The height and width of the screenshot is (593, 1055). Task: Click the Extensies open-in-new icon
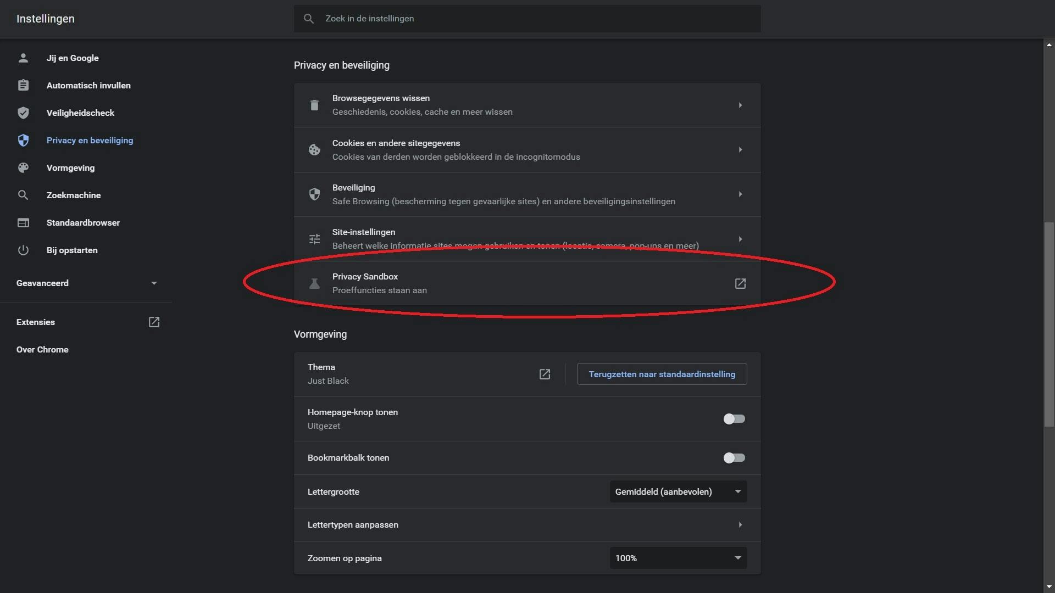(154, 322)
